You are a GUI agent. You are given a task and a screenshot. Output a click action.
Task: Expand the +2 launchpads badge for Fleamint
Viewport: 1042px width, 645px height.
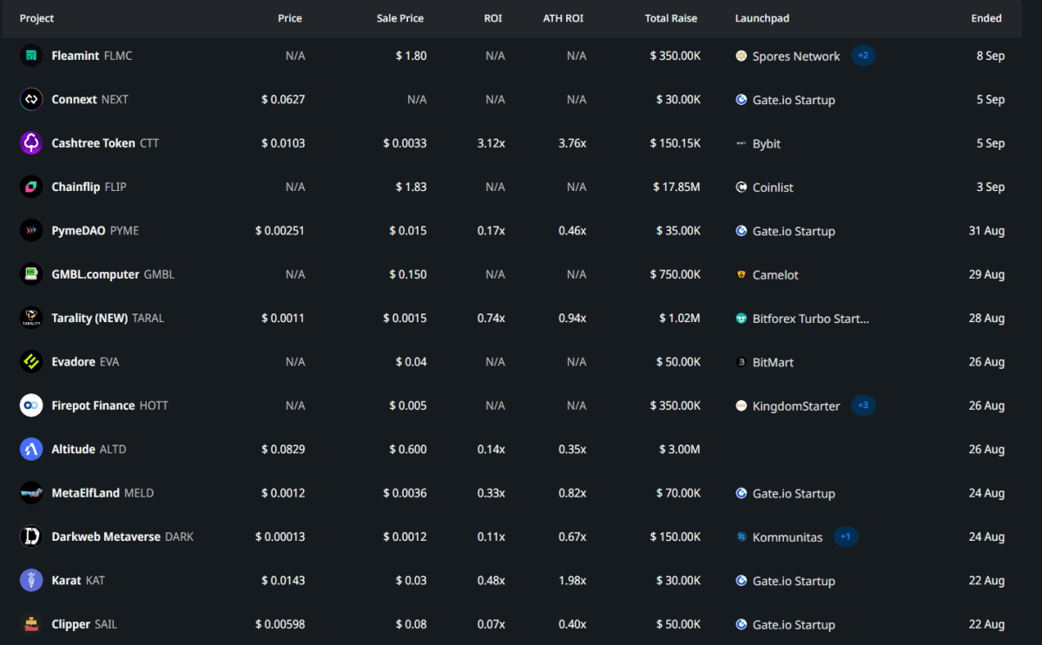pyautogui.click(x=862, y=56)
